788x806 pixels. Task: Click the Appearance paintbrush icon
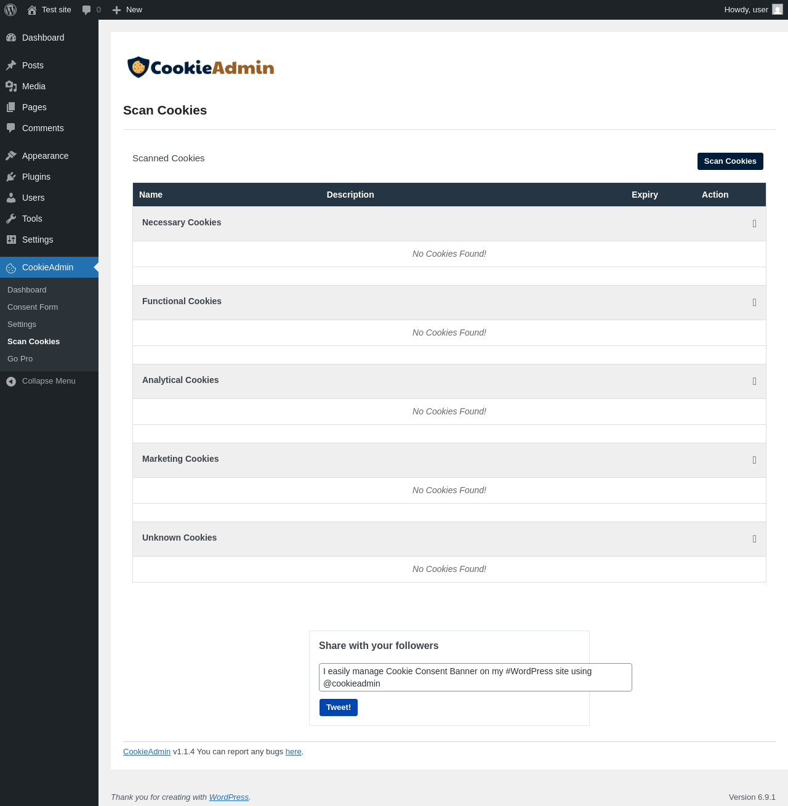[x=11, y=156]
